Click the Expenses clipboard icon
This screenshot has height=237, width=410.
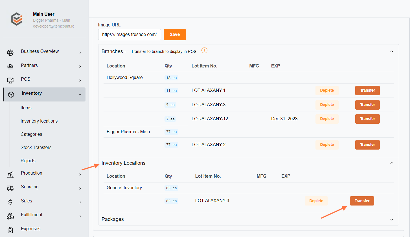(10, 230)
